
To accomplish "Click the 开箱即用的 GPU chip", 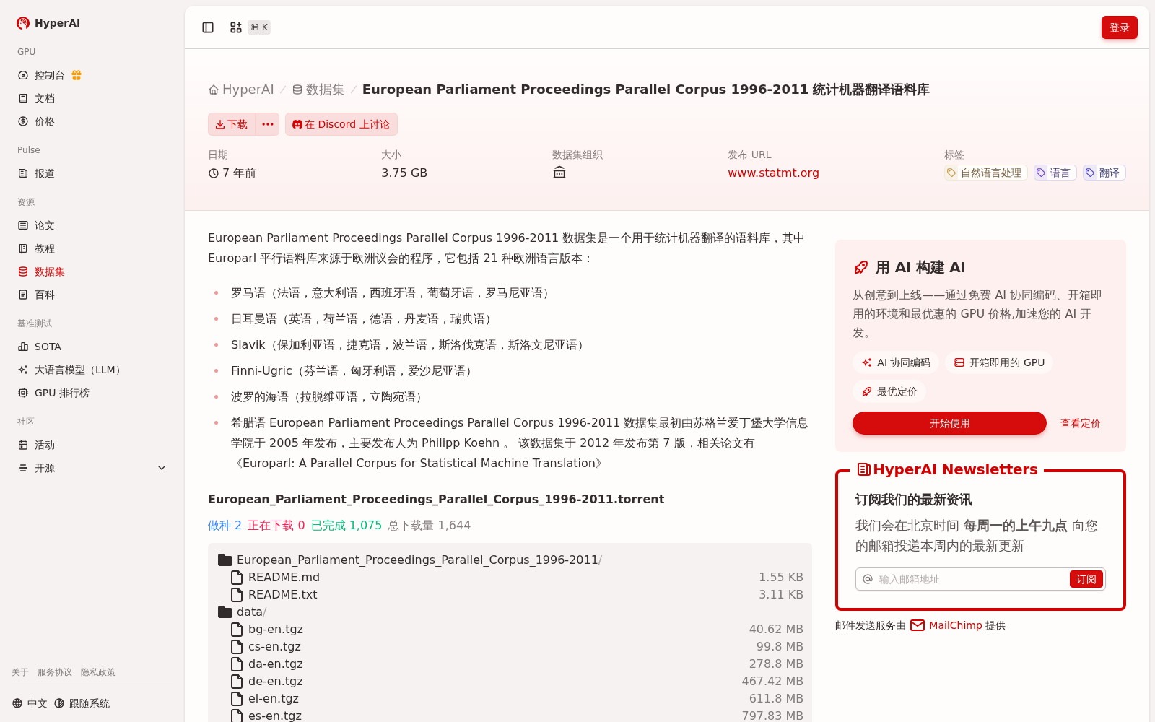I will [x=999, y=362].
